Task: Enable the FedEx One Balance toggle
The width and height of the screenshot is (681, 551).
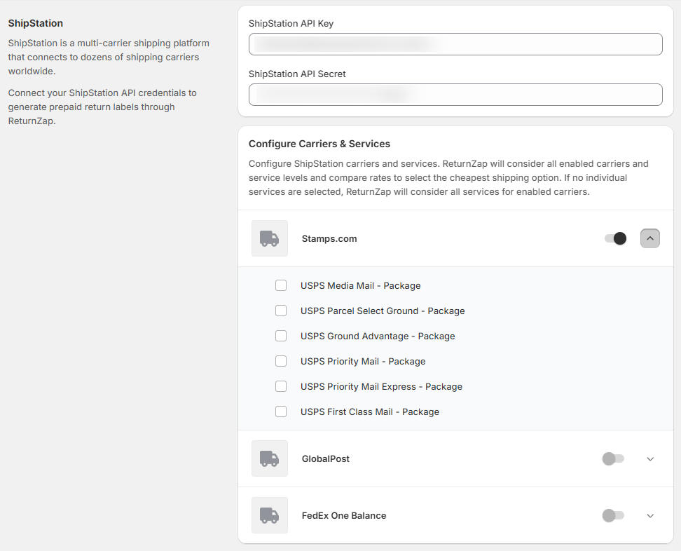Action: (613, 515)
